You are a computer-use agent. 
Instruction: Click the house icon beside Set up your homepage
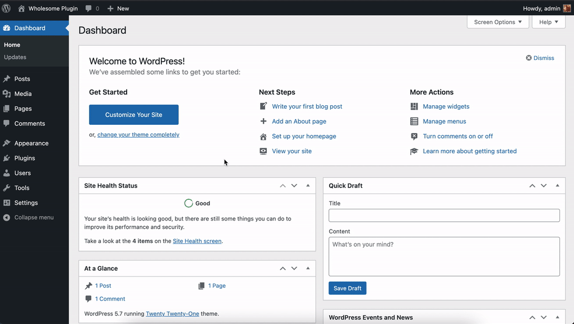click(x=263, y=137)
